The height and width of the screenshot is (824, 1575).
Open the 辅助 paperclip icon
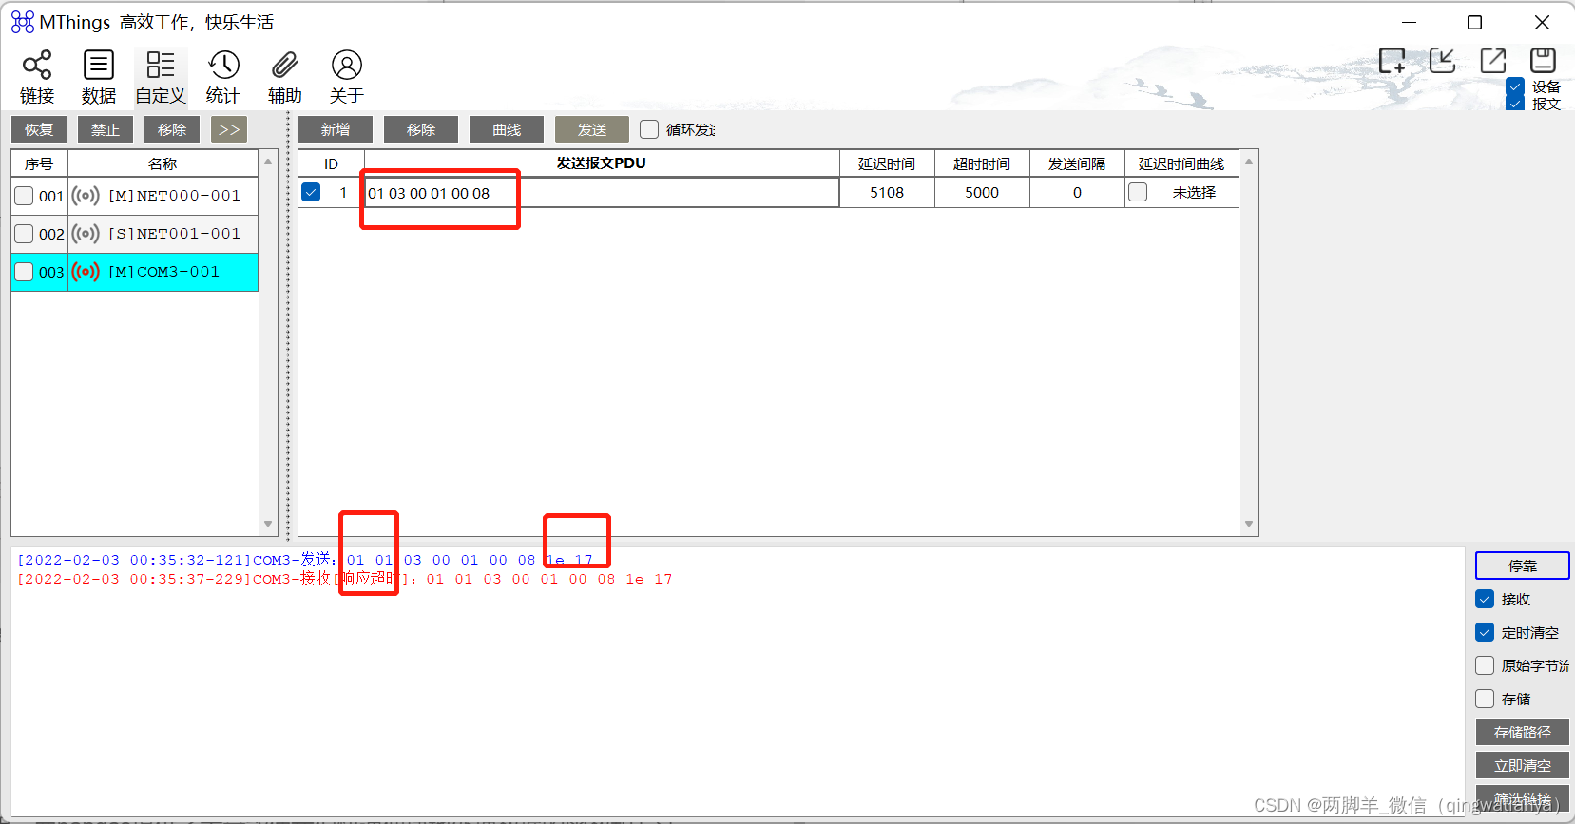(x=285, y=77)
